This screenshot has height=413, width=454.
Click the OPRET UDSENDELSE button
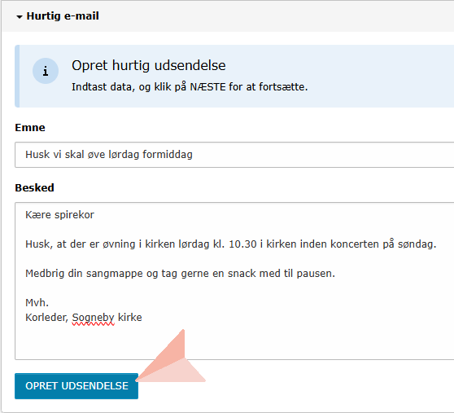pyautogui.click(x=76, y=386)
